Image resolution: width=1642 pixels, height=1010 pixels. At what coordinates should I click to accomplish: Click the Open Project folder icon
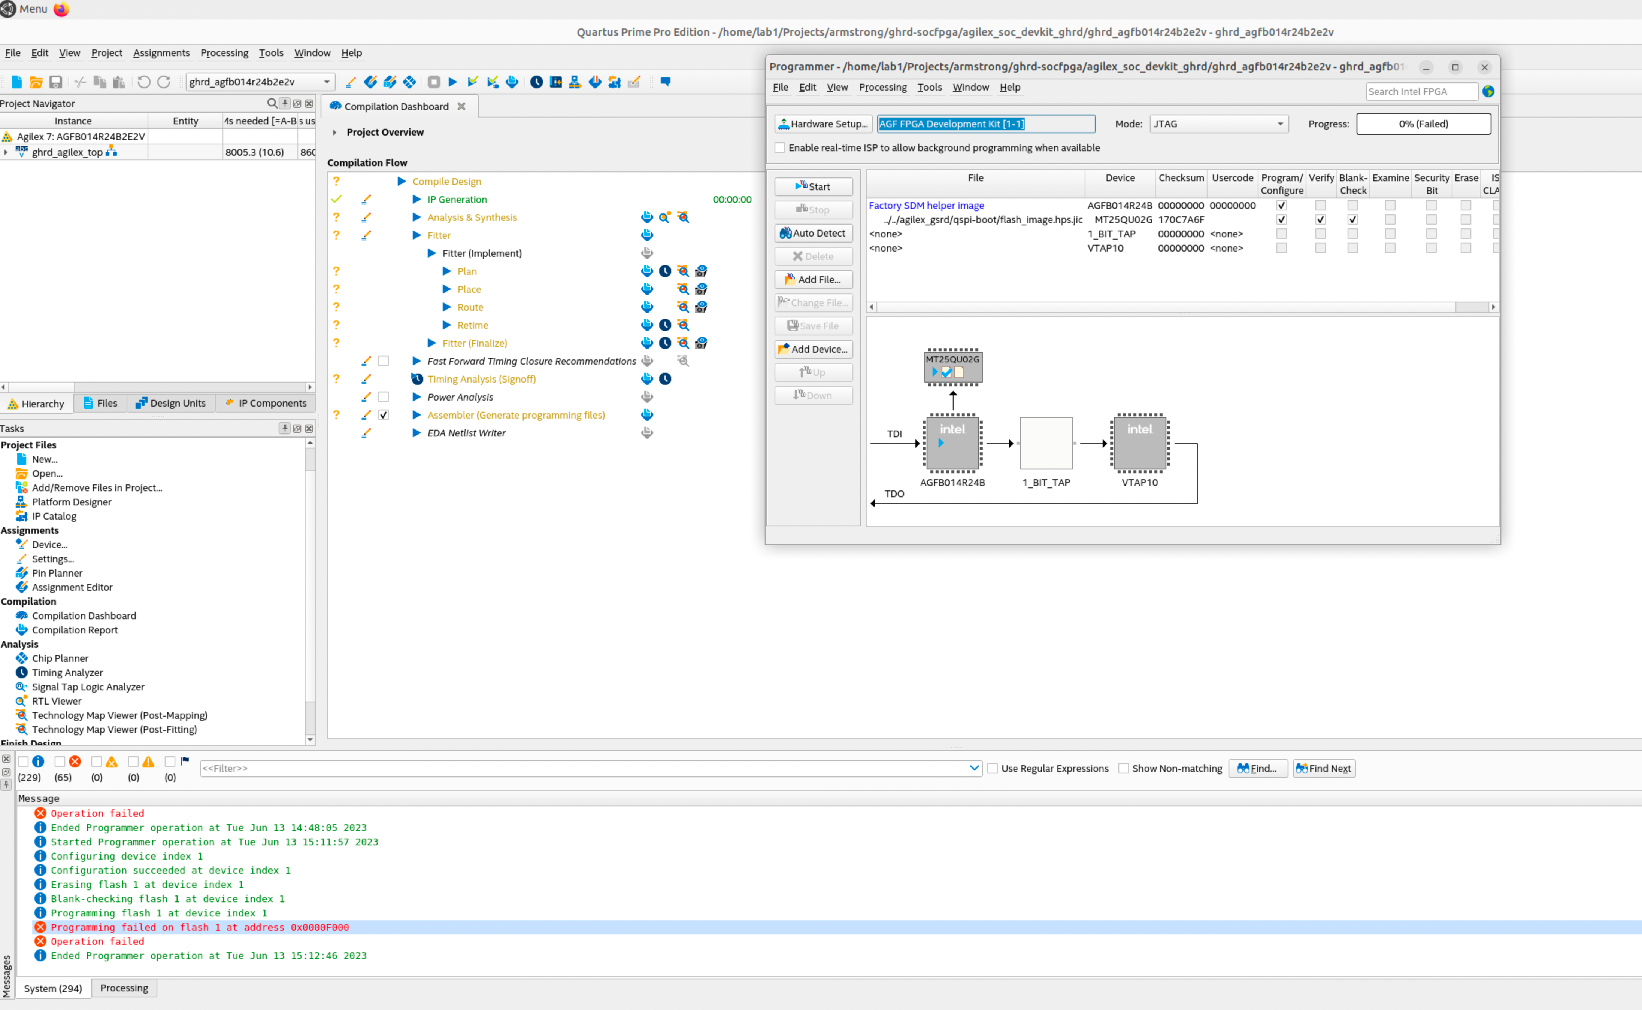tap(36, 82)
